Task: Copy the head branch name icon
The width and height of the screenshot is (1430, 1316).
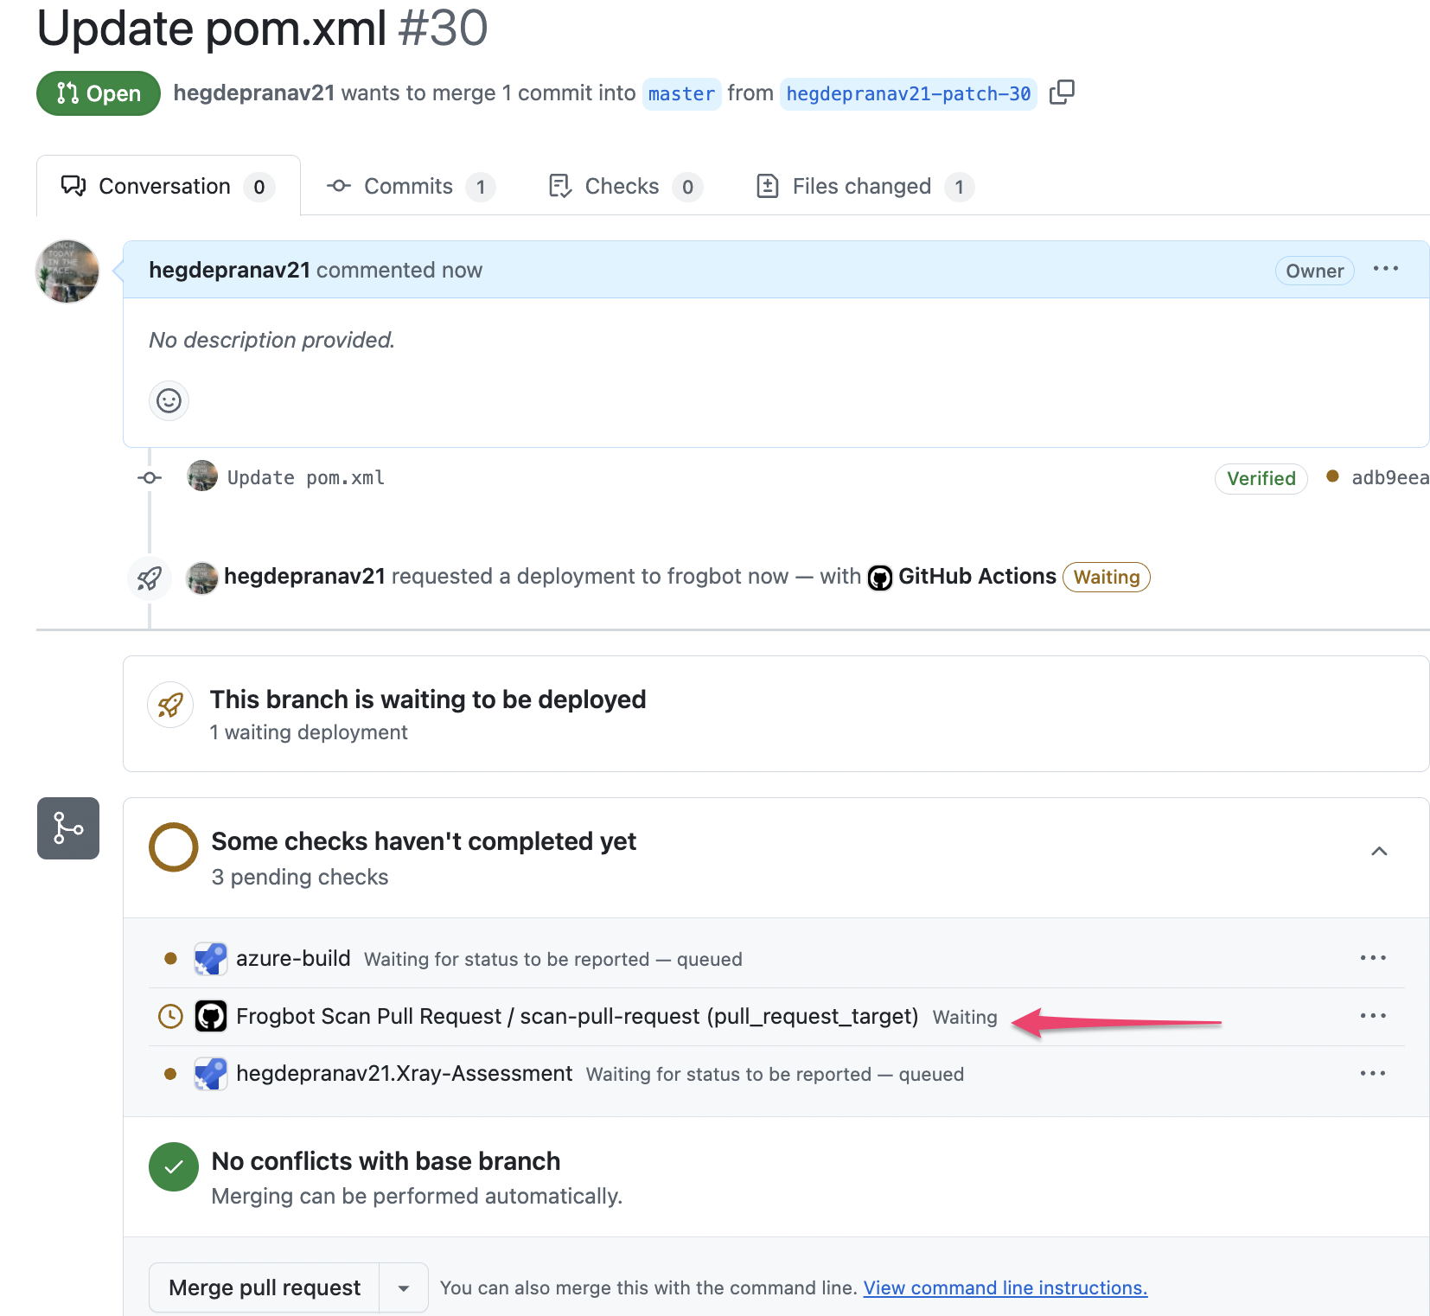Action: click(1061, 93)
